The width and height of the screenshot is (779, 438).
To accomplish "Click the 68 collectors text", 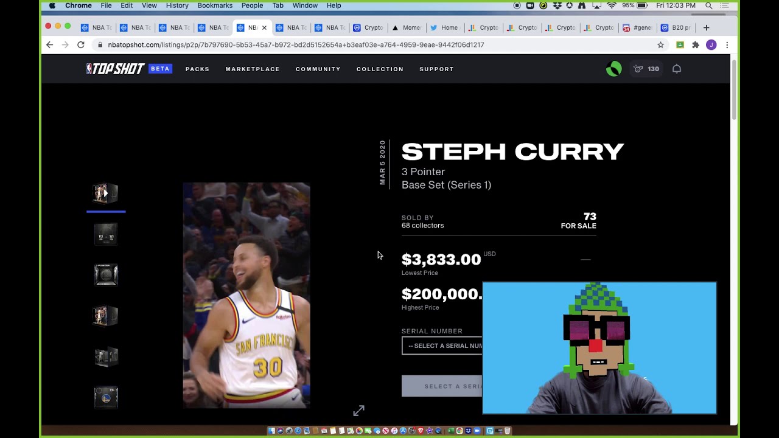I will tap(422, 226).
